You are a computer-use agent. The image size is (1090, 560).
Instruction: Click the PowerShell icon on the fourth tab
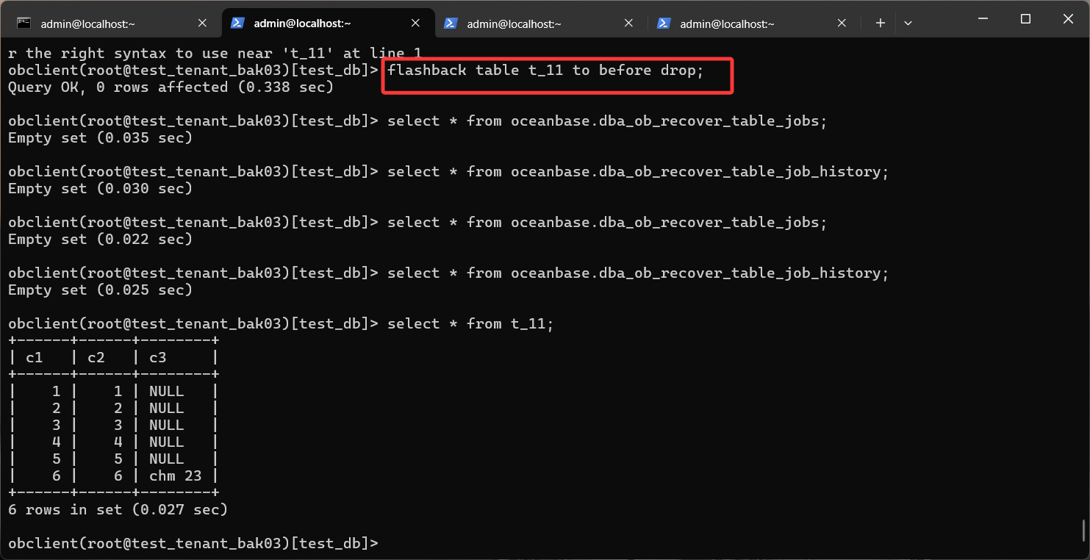664,23
